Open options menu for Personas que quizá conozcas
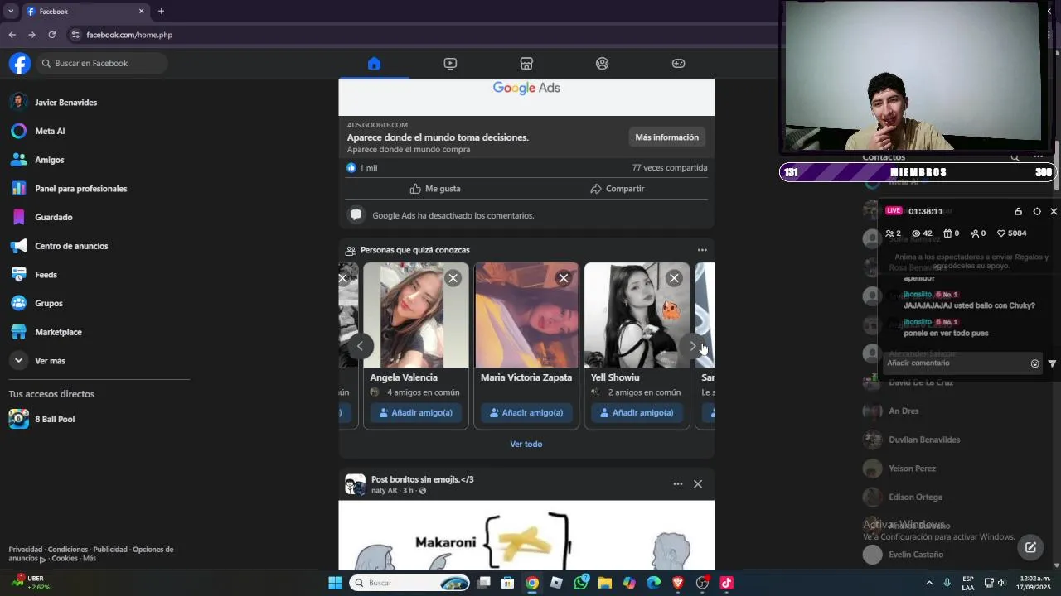This screenshot has width=1061, height=596. click(x=702, y=250)
